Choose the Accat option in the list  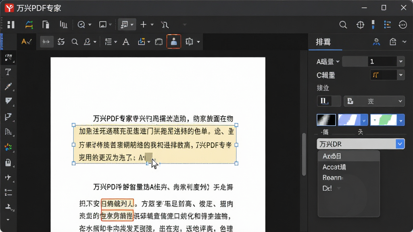point(348,167)
